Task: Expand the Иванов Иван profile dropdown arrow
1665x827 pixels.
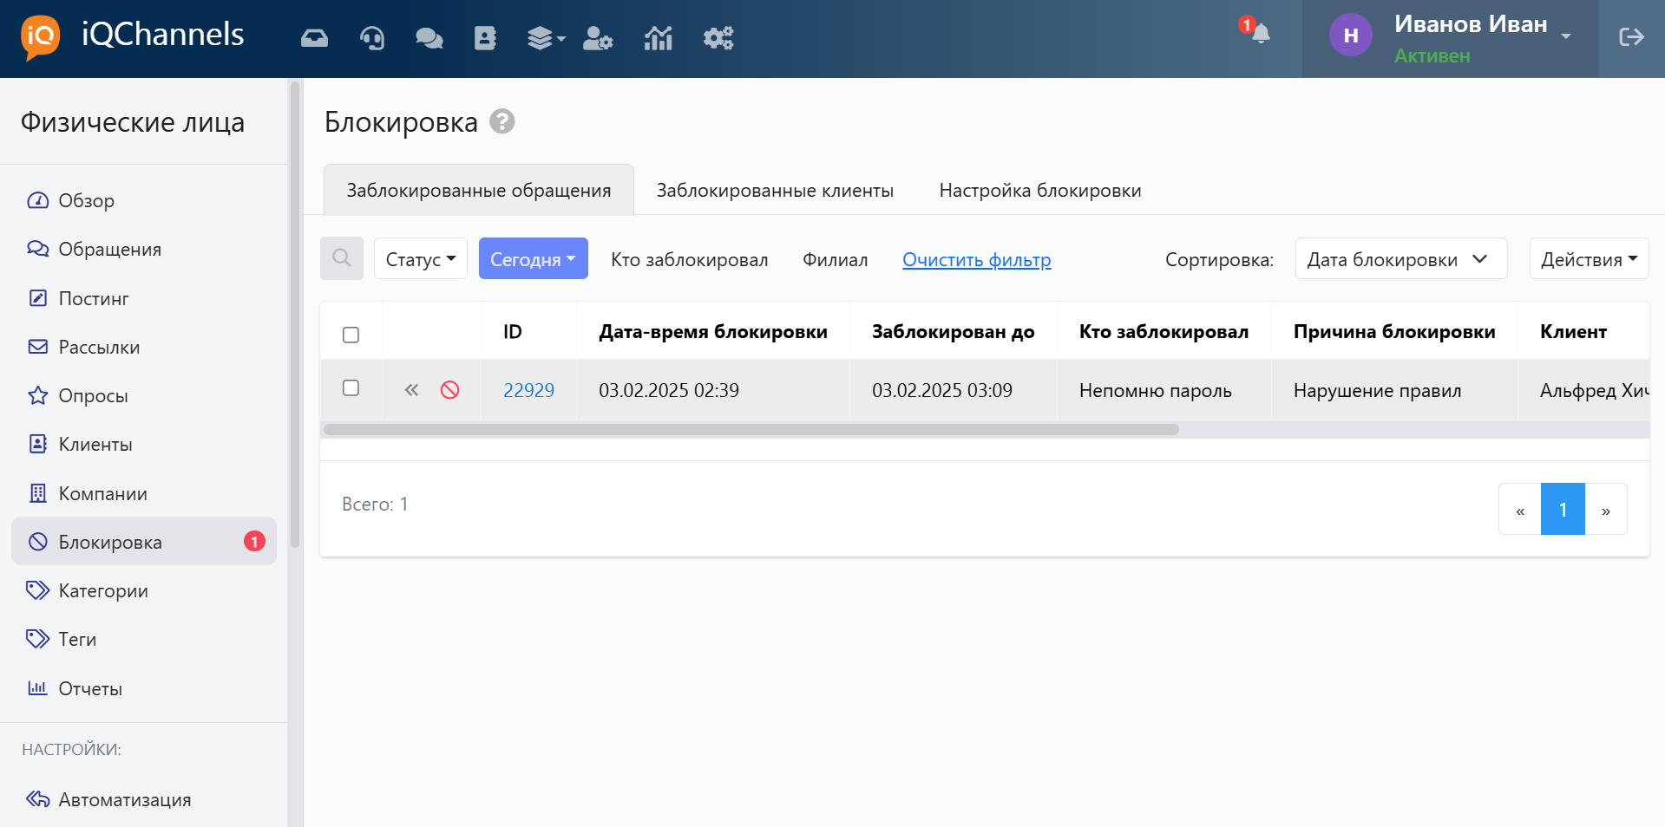Action: 1566,36
